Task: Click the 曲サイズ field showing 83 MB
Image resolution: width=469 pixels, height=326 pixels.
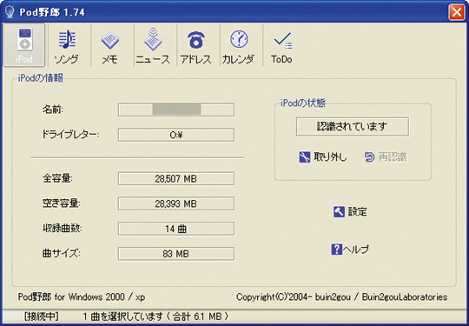Action: pos(176,254)
